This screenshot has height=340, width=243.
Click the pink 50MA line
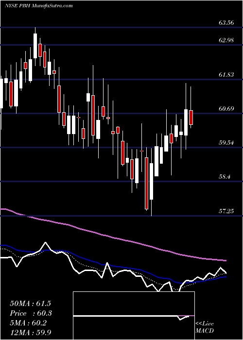pos(113,238)
